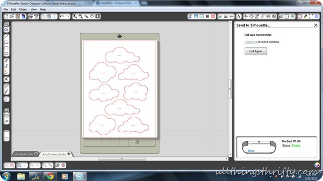Select the Text tool in left toolbar
323x181 pixels.
coord(7,79)
